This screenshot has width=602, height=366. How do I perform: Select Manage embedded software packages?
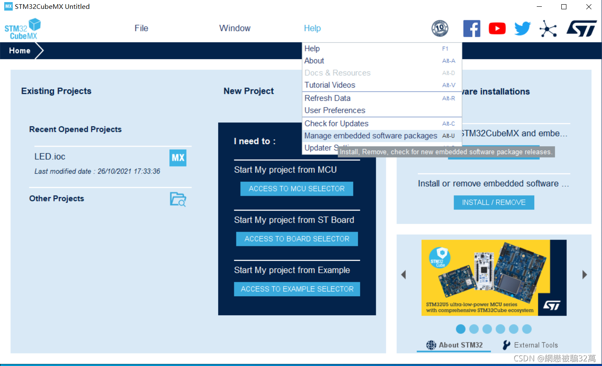pos(382,136)
